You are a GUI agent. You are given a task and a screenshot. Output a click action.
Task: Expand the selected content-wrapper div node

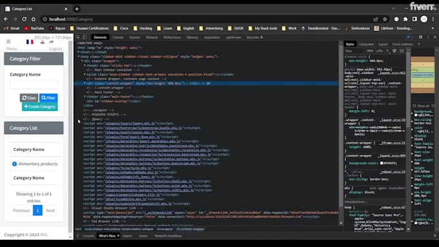[85, 83]
